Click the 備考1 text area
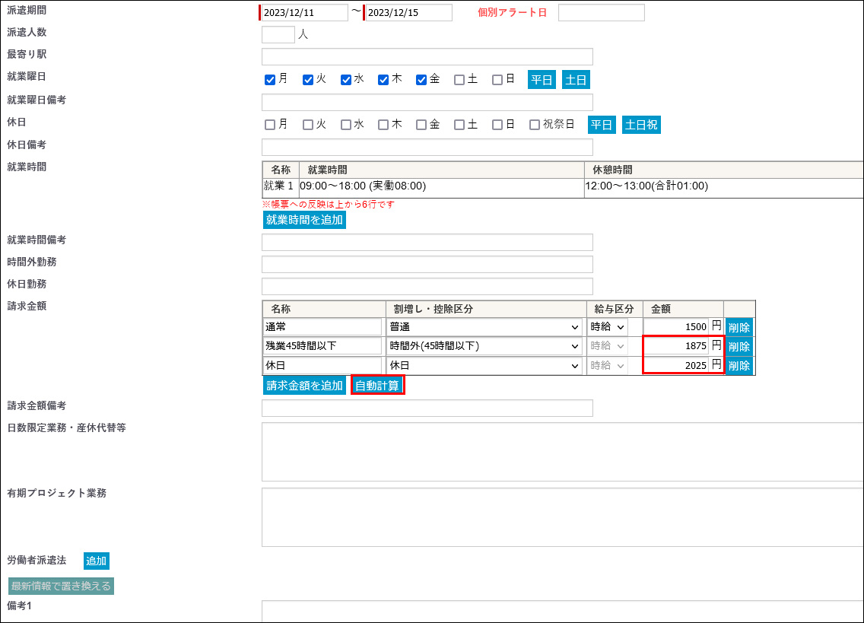 pyautogui.click(x=563, y=612)
